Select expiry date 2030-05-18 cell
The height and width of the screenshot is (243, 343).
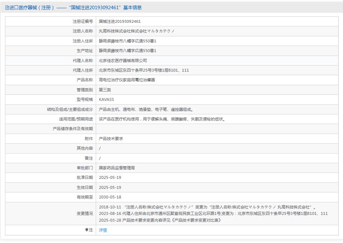tap(110, 197)
